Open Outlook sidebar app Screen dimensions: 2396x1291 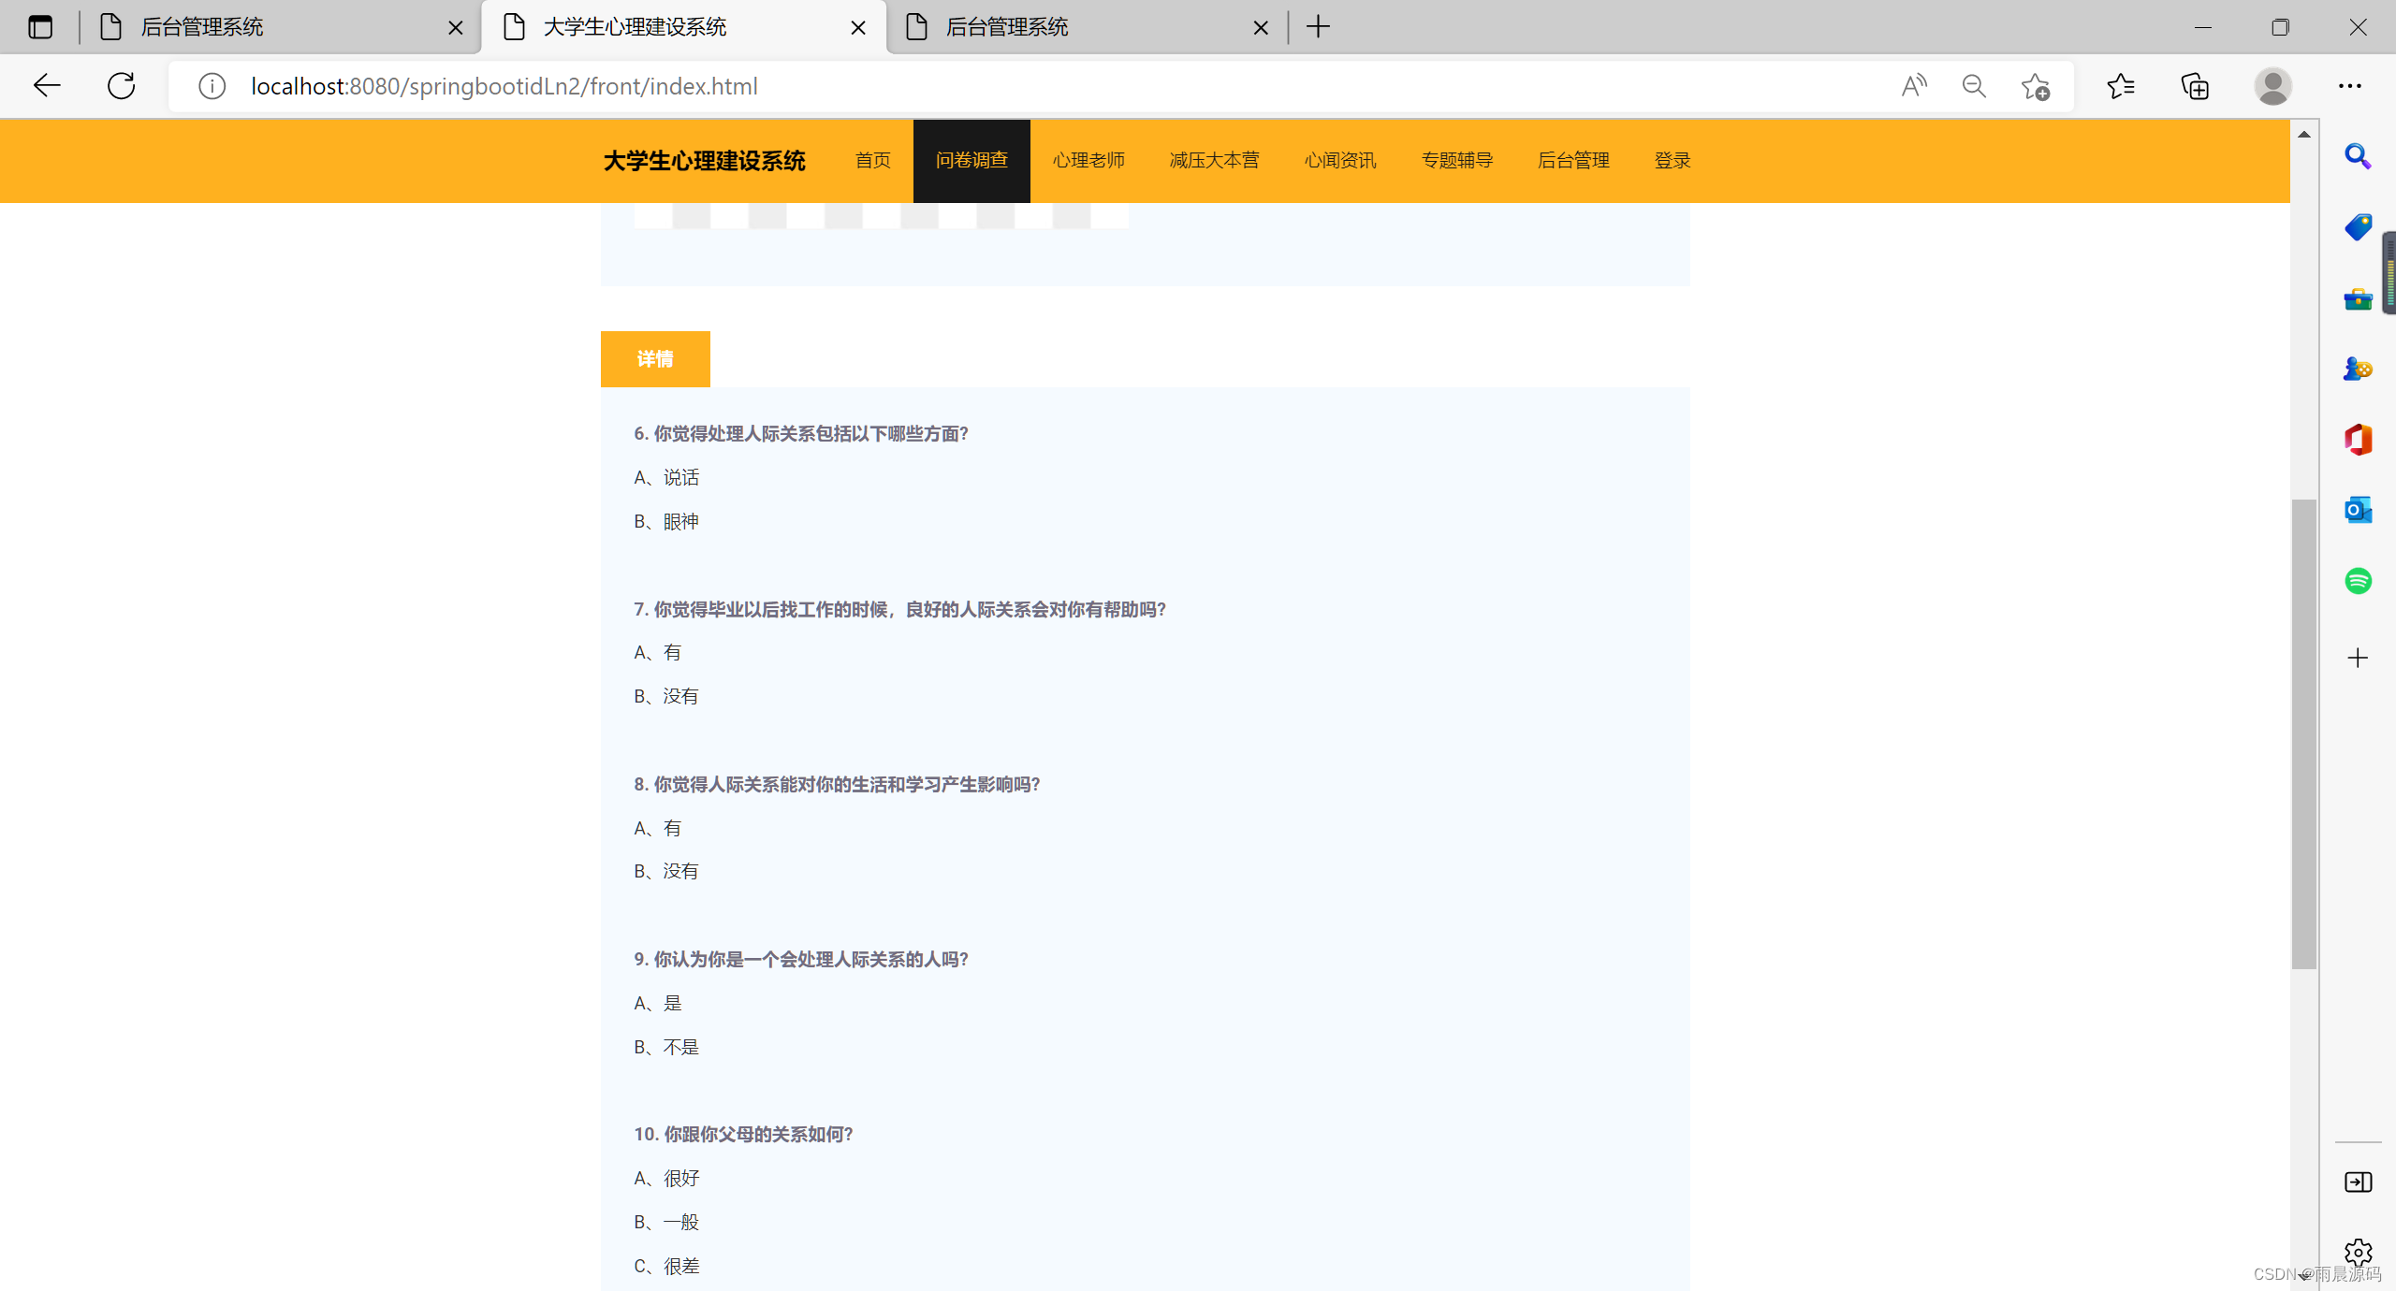[x=2358, y=511]
